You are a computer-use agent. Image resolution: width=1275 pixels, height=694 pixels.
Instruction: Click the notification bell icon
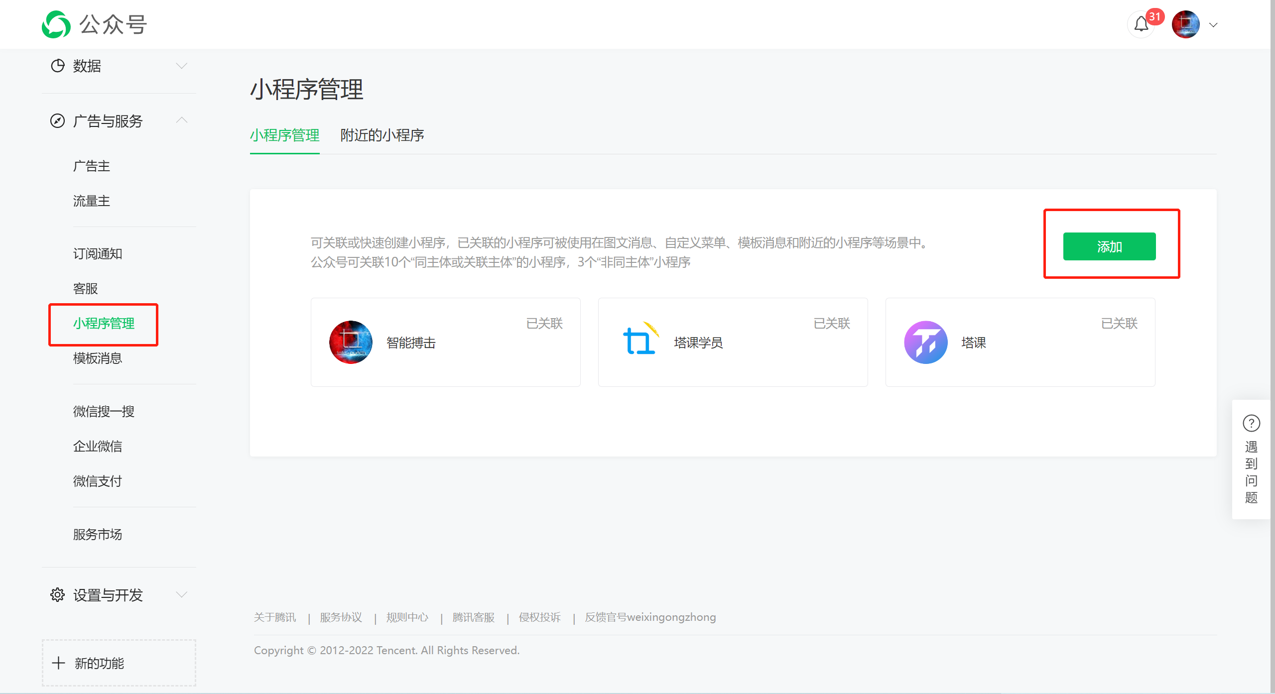point(1141,24)
